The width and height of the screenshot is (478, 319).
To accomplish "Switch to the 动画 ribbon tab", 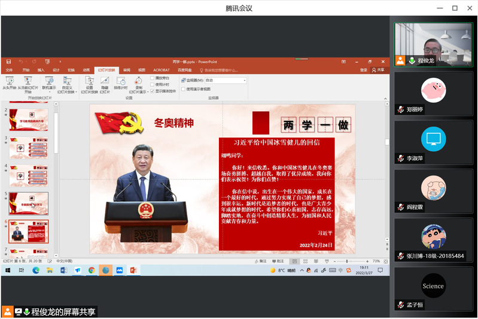I will [86, 70].
